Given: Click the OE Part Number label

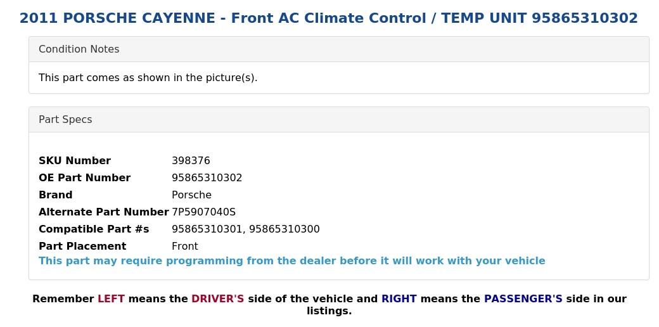Looking at the screenshot, I should (84, 178).
